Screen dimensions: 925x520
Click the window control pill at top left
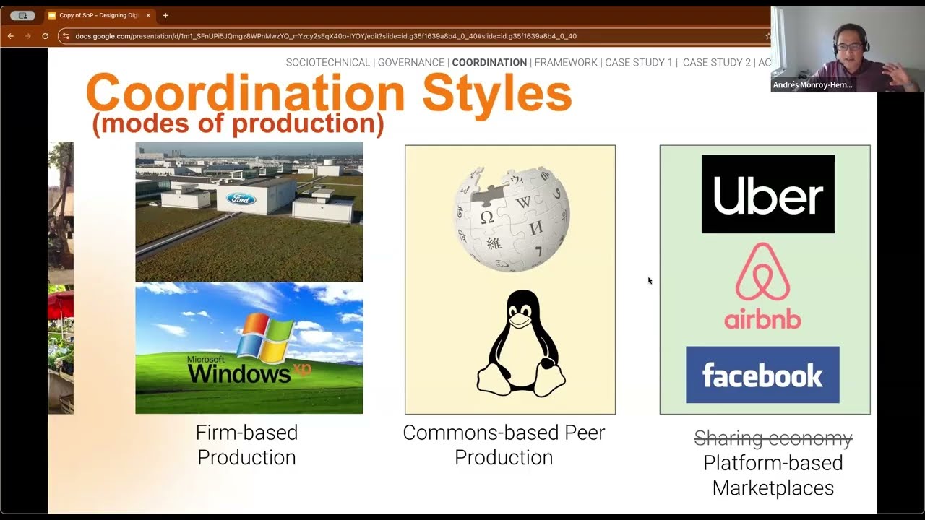(x=22, y=15)
